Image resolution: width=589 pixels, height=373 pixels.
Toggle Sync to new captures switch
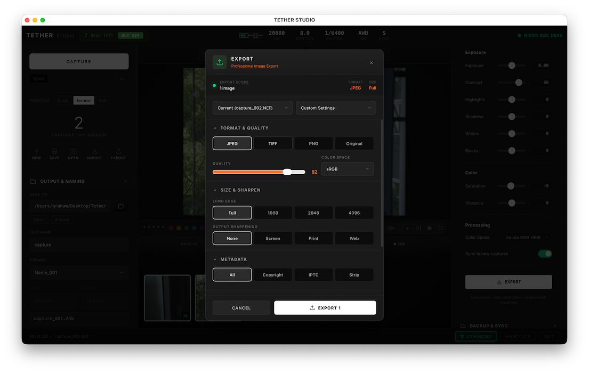545,254
